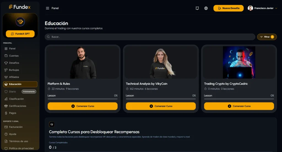
Task: Click the '162 minutos' duration text
Action: coord(137,89)
